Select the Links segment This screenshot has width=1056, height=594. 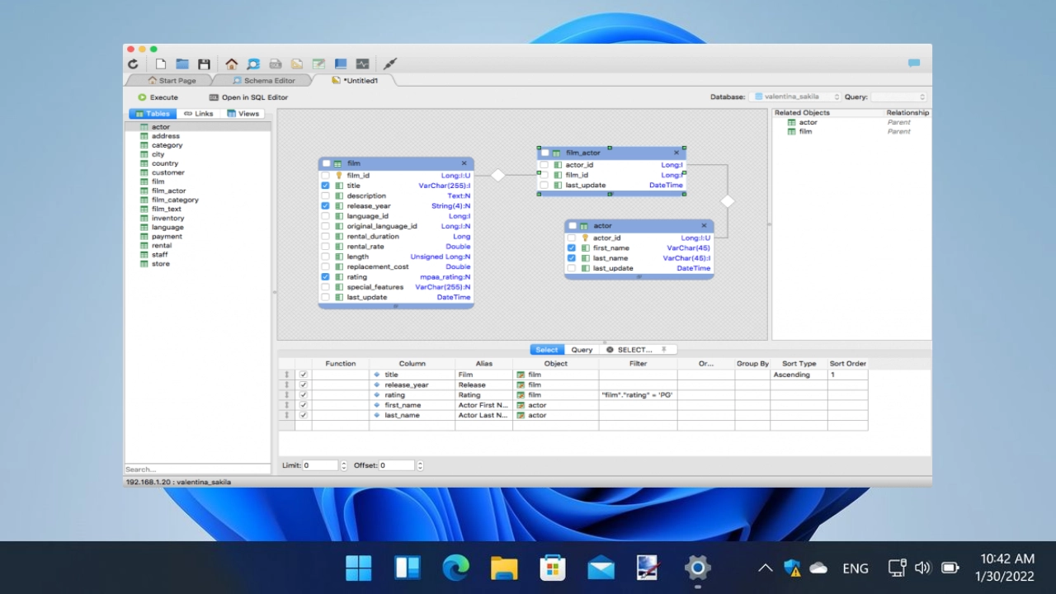[x=199, y=114]
